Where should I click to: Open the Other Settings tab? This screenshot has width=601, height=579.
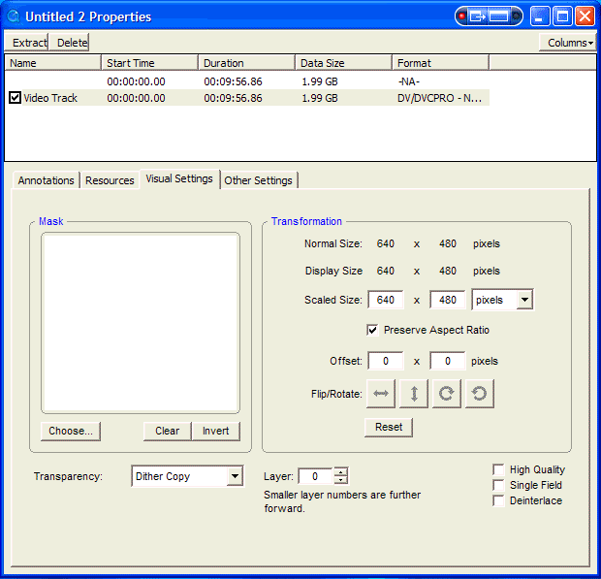pyautogui.click(x=259, y=180)
